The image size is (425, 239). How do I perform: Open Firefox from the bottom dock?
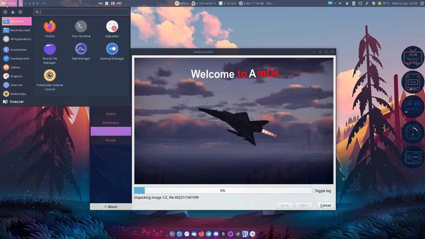pyautogui.click(x=201, y=234)
